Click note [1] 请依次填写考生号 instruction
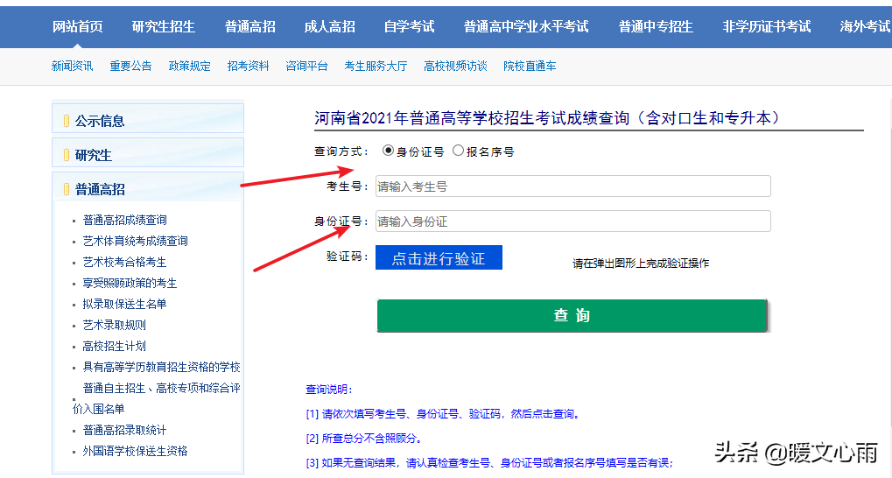This screenshot has height=478, width=892. pyautogui.click(x=443, y=414)
